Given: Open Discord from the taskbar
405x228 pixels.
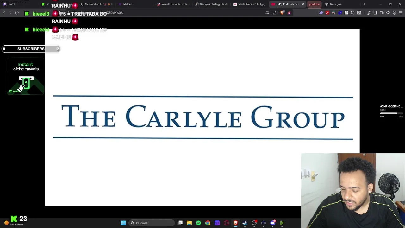Looking at the screenshot, I should (x=273, y=223).
